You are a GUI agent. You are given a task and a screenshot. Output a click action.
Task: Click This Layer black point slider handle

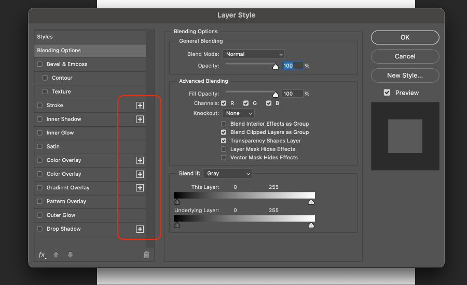click(x=177, y=202)
